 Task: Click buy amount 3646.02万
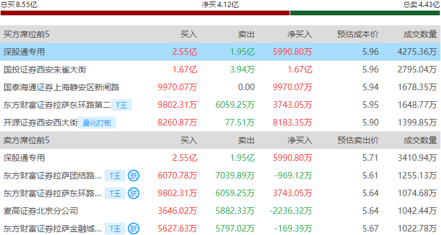pos(177,211)
